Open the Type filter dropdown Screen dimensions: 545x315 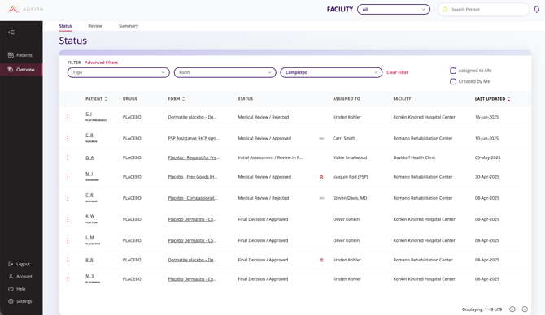(119, 72)
